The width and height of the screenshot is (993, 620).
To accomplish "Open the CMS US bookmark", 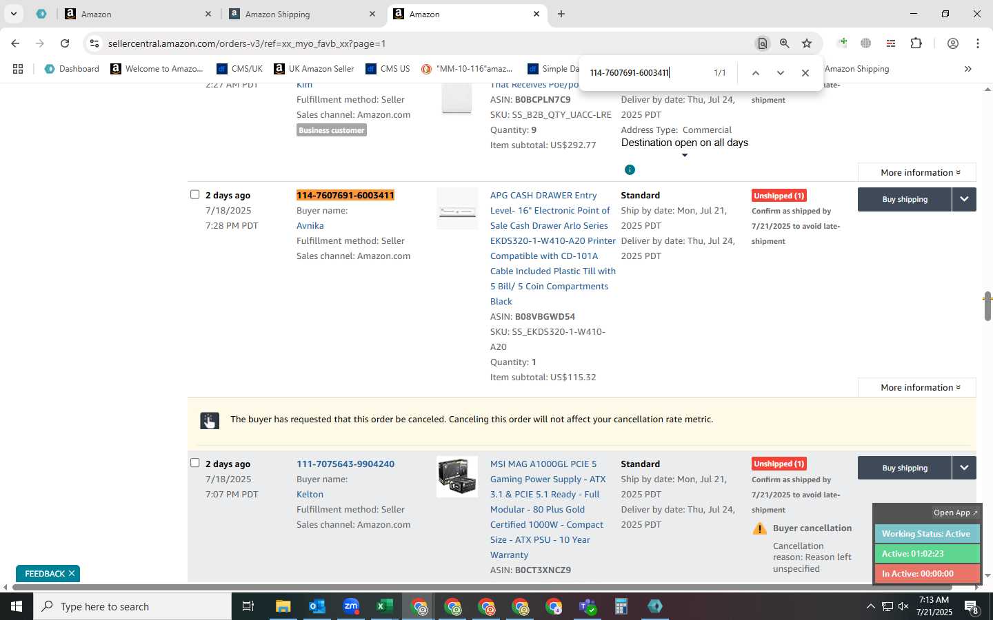I will 388,69.
